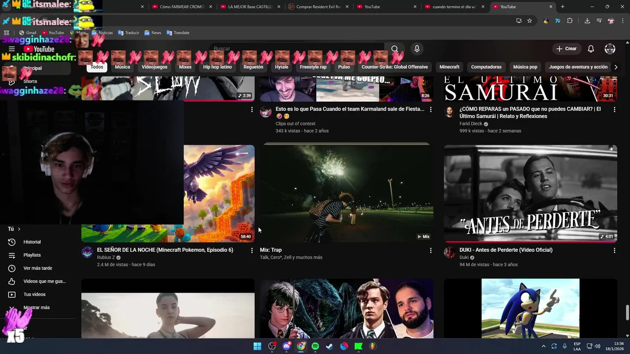The width and height of the screenshot is (630, 354).
Task: Open Tus videos in the sidebar
Action: (39, 295)
